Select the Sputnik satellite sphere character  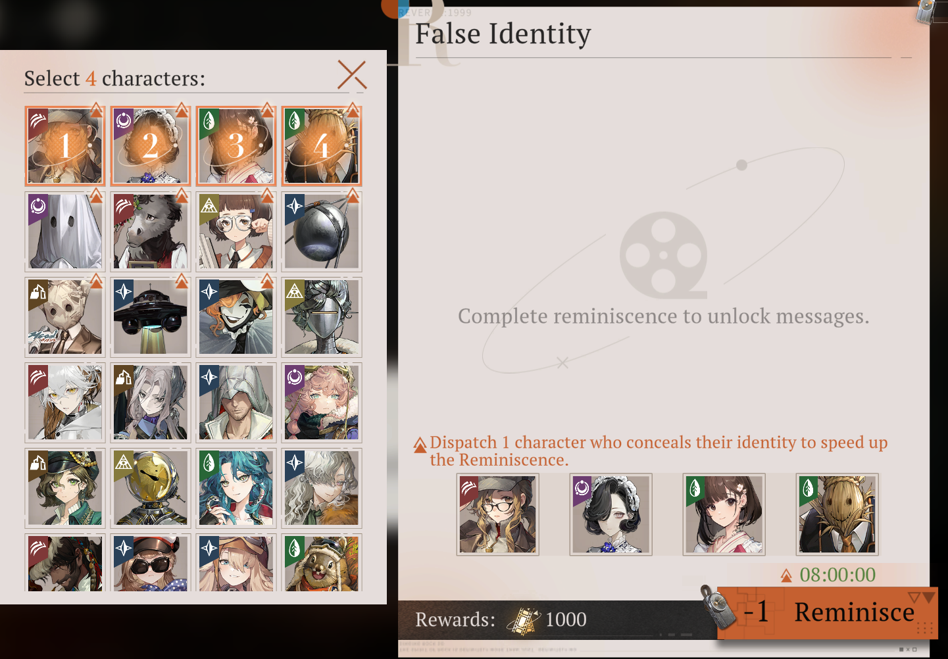322,232
